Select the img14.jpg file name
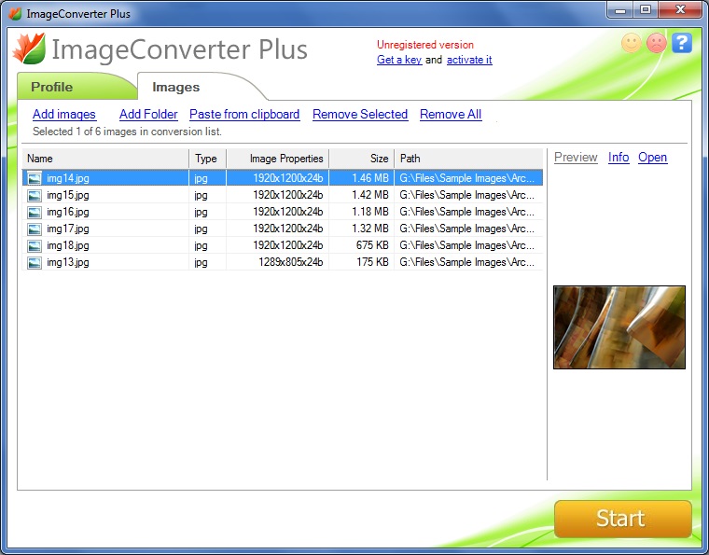This screenshot has width=709, height=555. [68, 178]
